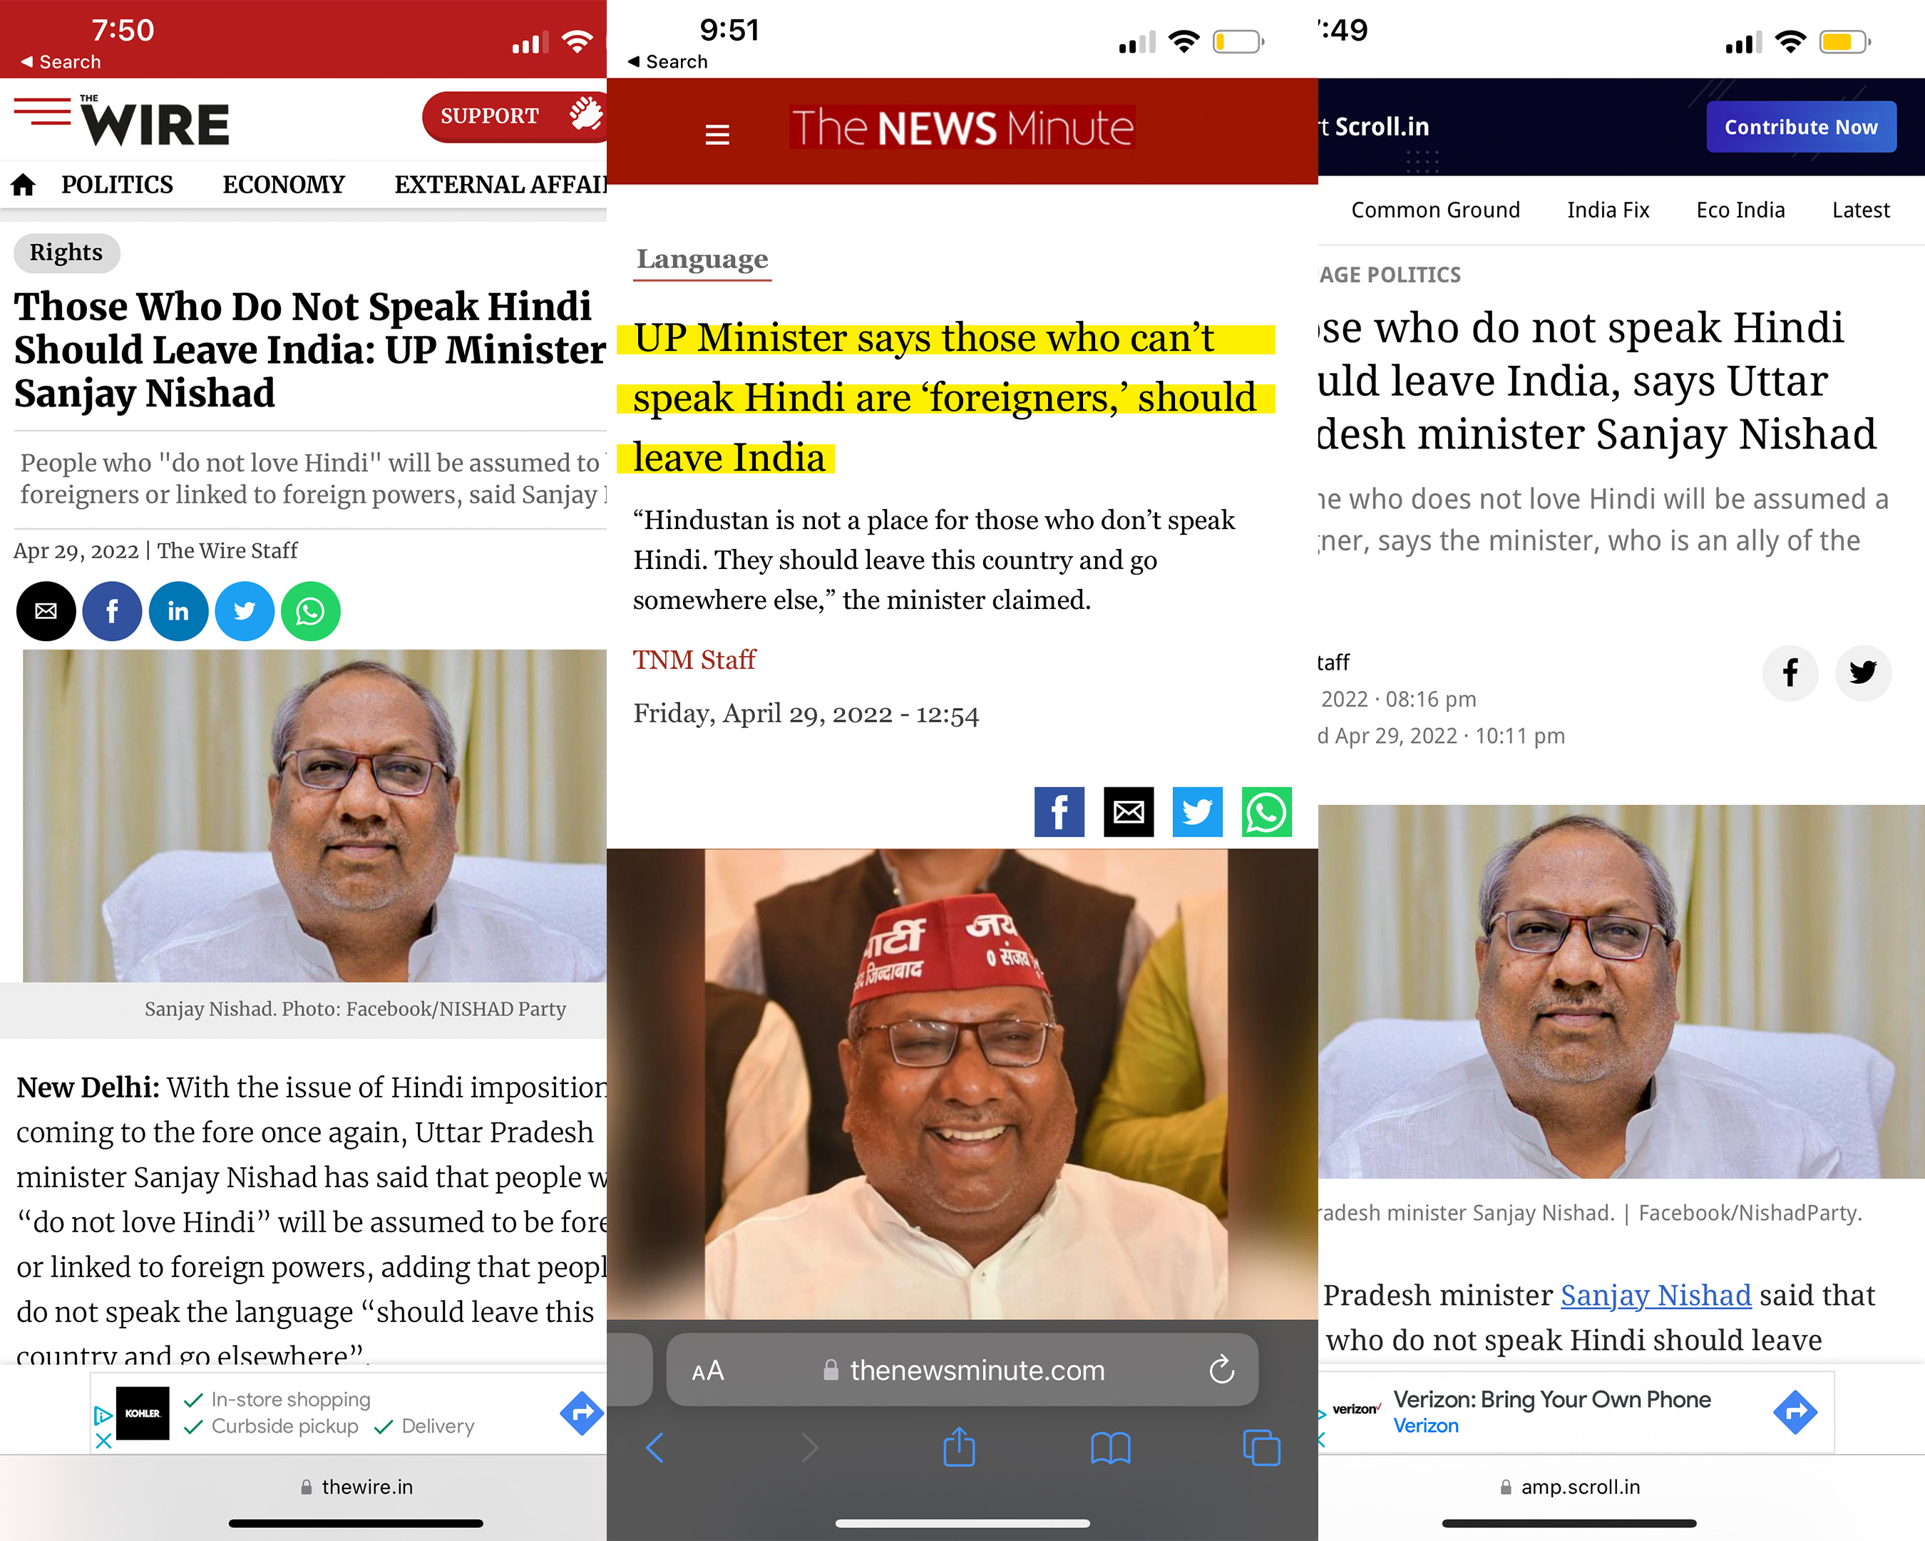Go to The Wire home icon
Screen dimensions: 1925x1541
[24, 185]
